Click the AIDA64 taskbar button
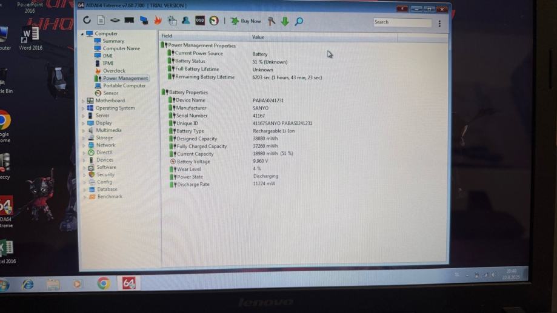 click(x=128, y=283)
